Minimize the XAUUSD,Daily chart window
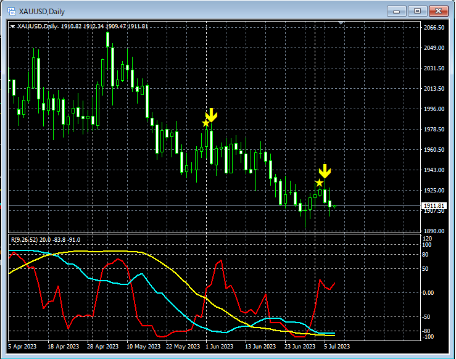The image size is (456, 359). (x=396, y=11)
